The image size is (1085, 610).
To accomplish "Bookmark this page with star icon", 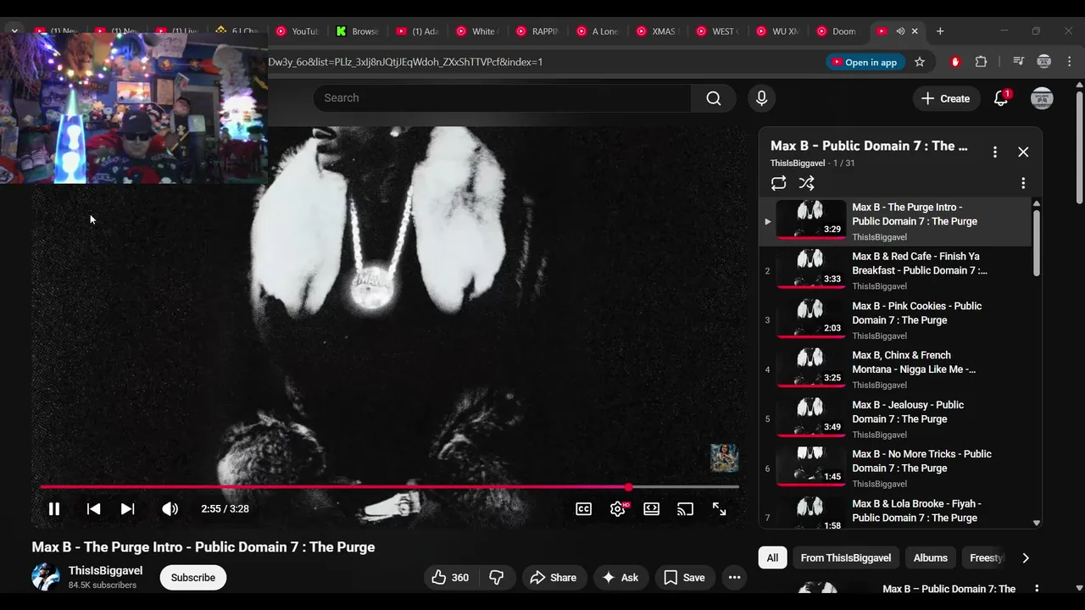I will tap(920, 62).
